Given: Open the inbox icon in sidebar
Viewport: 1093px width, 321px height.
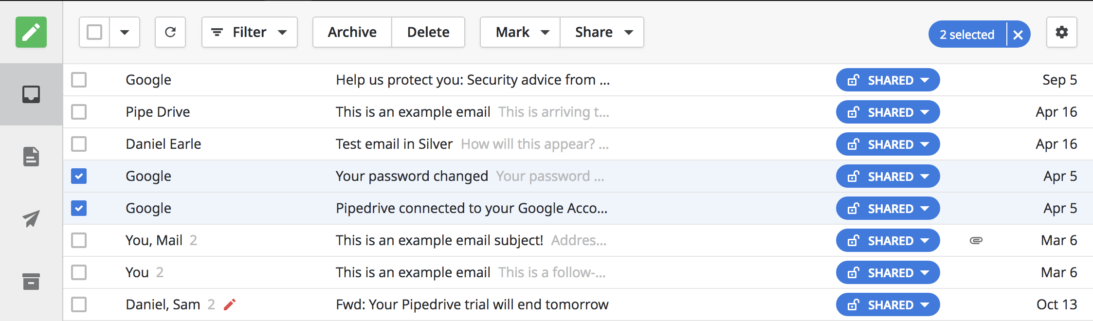Looking at the screenshot, I should [x=31, y=94].
